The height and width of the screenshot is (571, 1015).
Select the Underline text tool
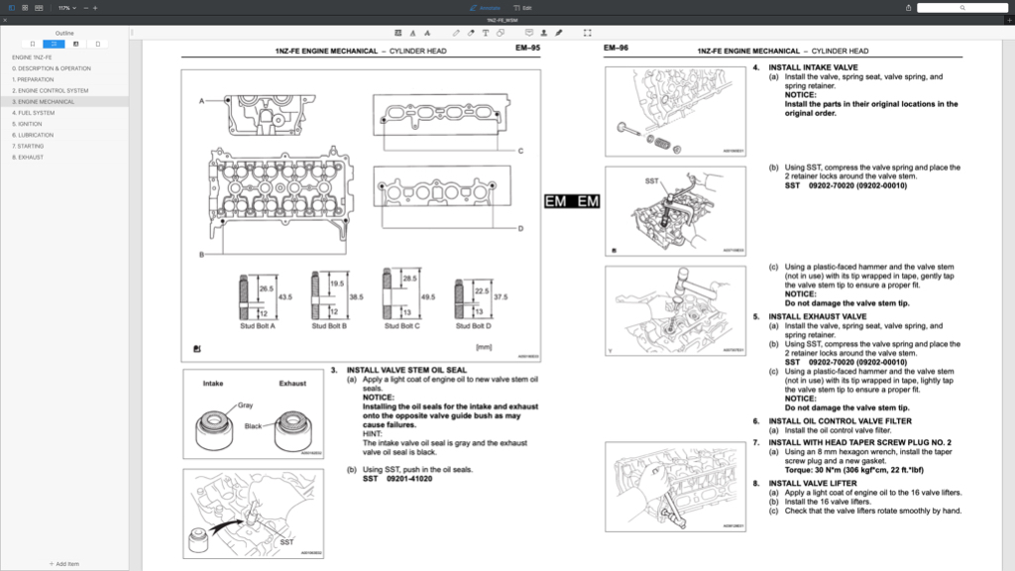412,31
